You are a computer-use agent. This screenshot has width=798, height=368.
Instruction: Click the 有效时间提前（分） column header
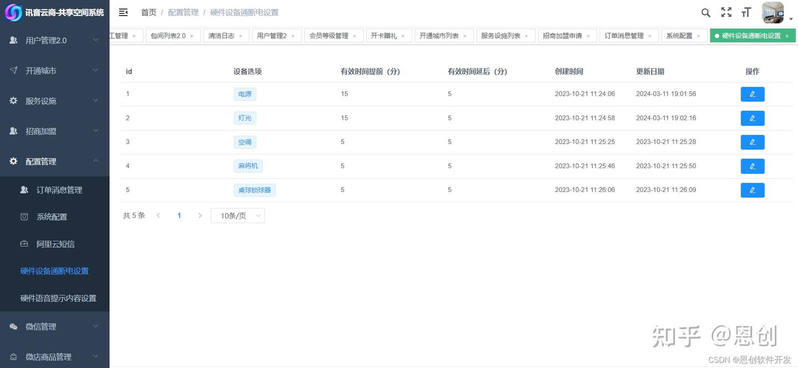370,71
